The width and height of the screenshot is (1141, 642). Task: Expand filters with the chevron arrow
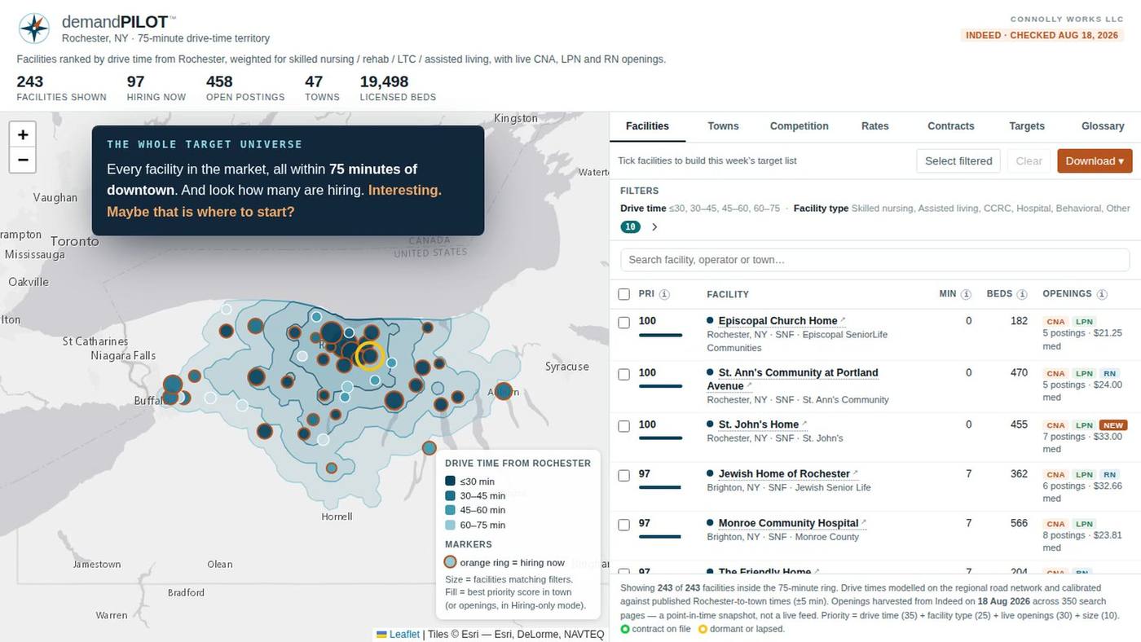[x=654, y=227]
